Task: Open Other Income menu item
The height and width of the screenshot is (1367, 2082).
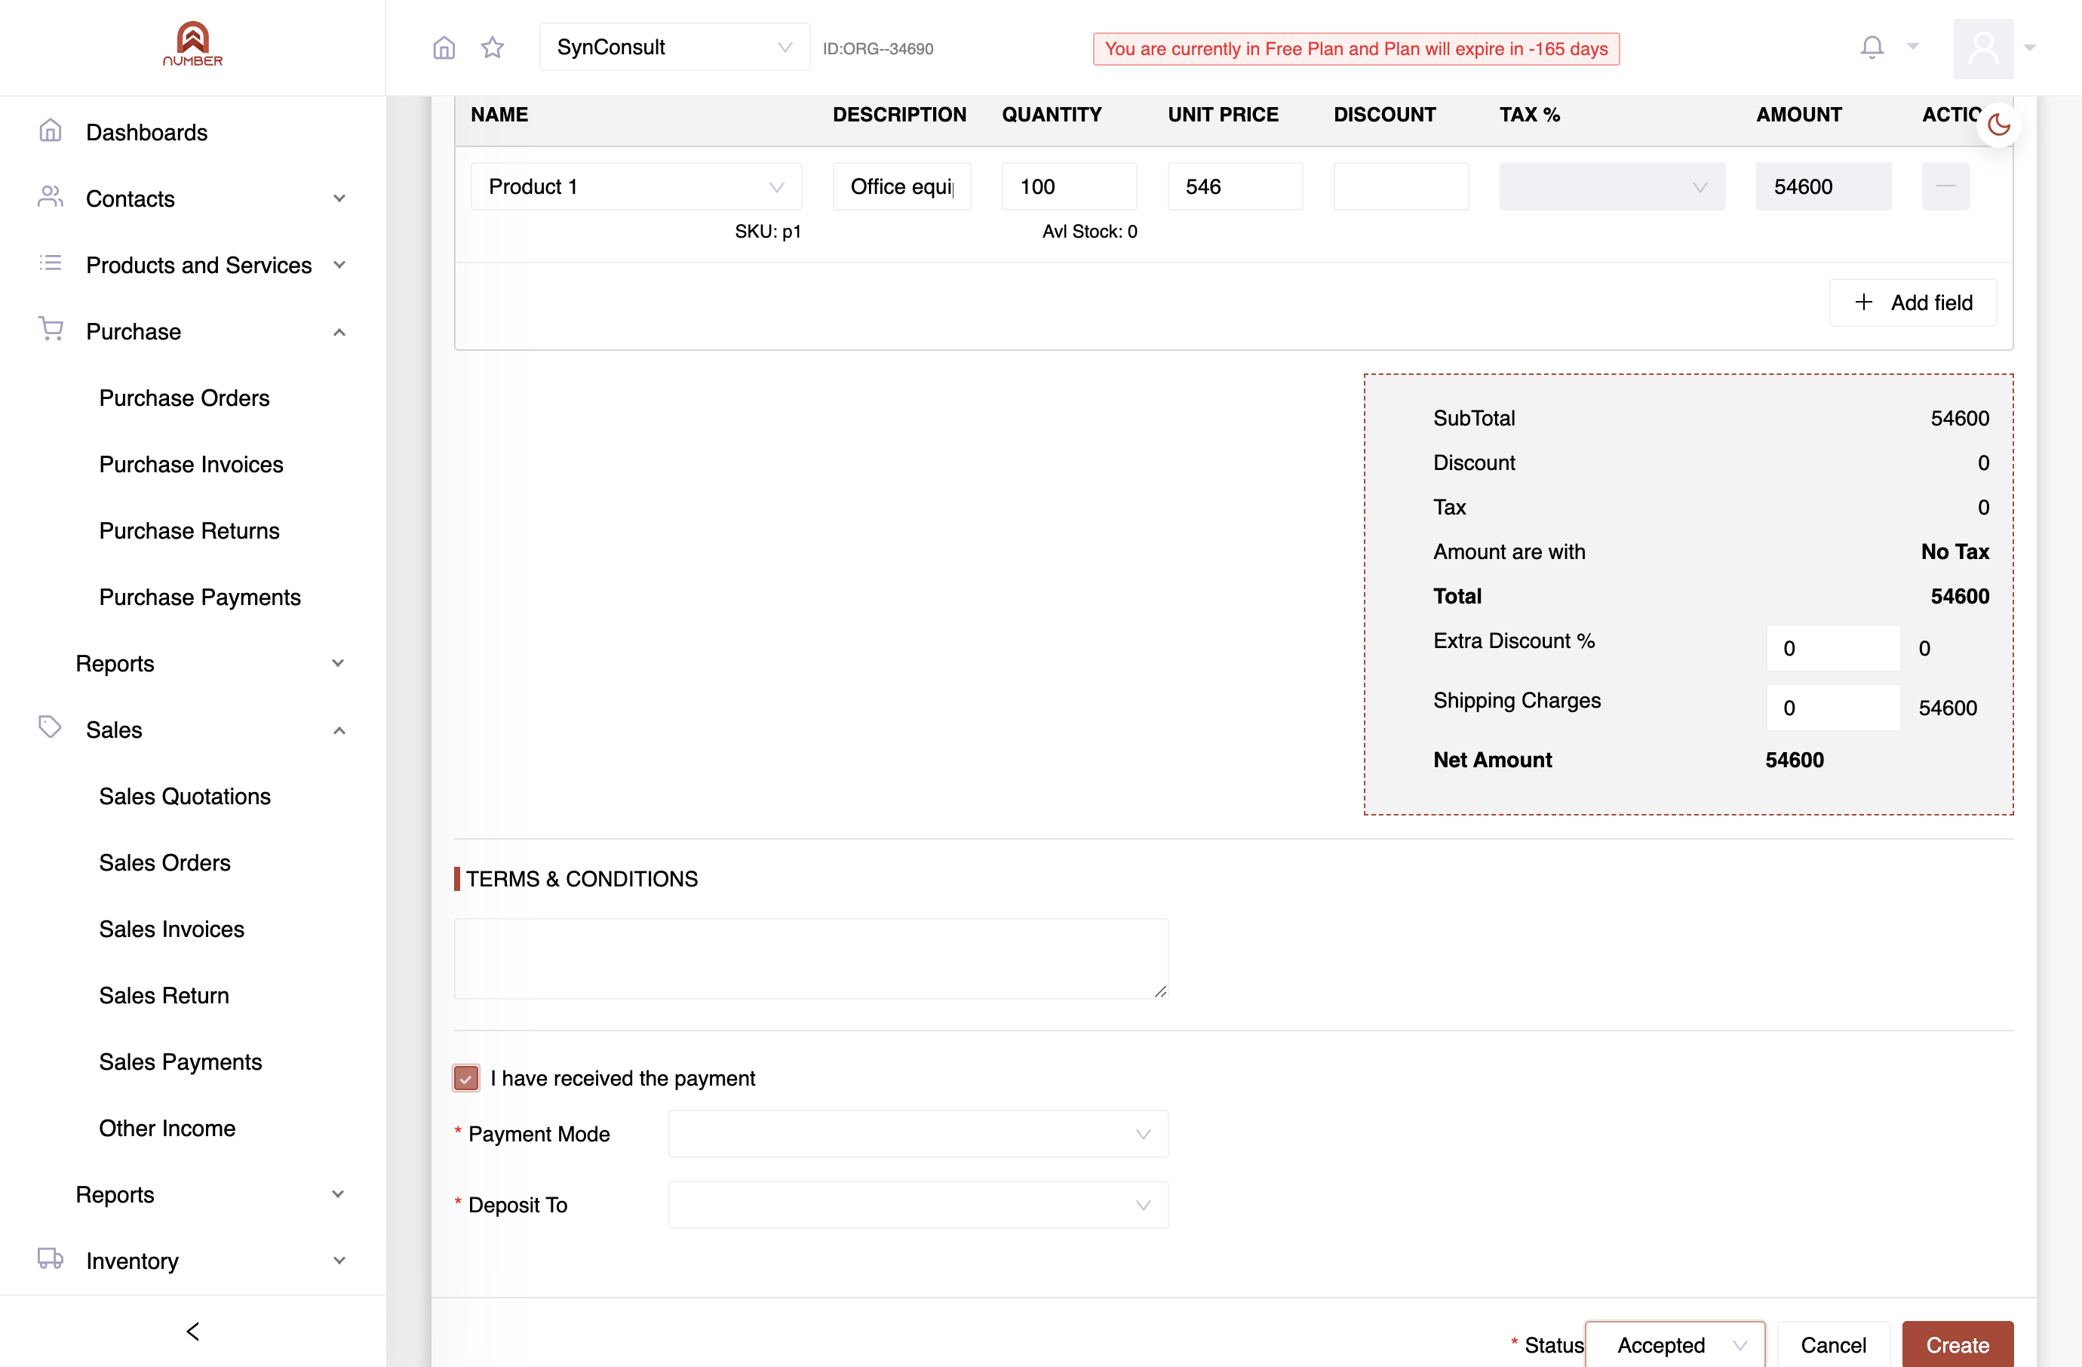Action: 167,1129
